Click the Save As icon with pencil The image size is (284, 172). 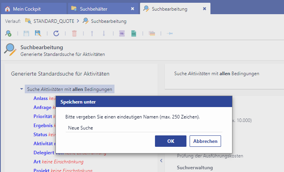pyautogui.click(x=38, y=33)
